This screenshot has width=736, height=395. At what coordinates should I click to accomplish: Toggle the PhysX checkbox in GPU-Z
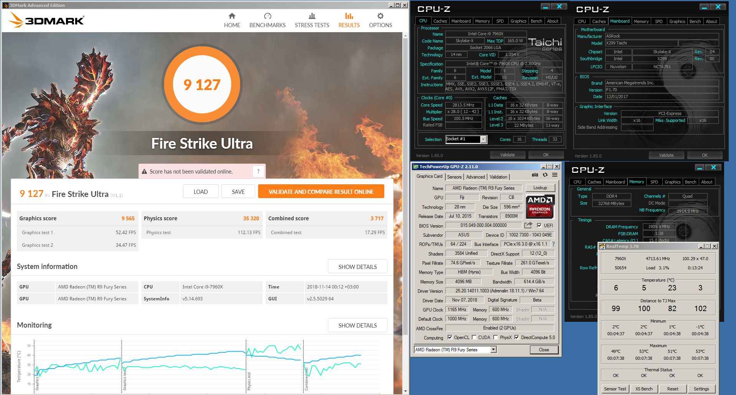(496, 338)
